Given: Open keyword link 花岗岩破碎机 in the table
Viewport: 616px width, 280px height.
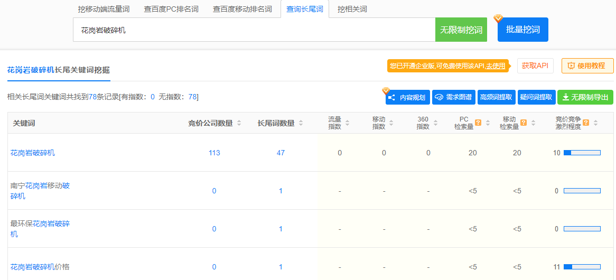Looking at the screenshot, I should (x=33, y=153).
